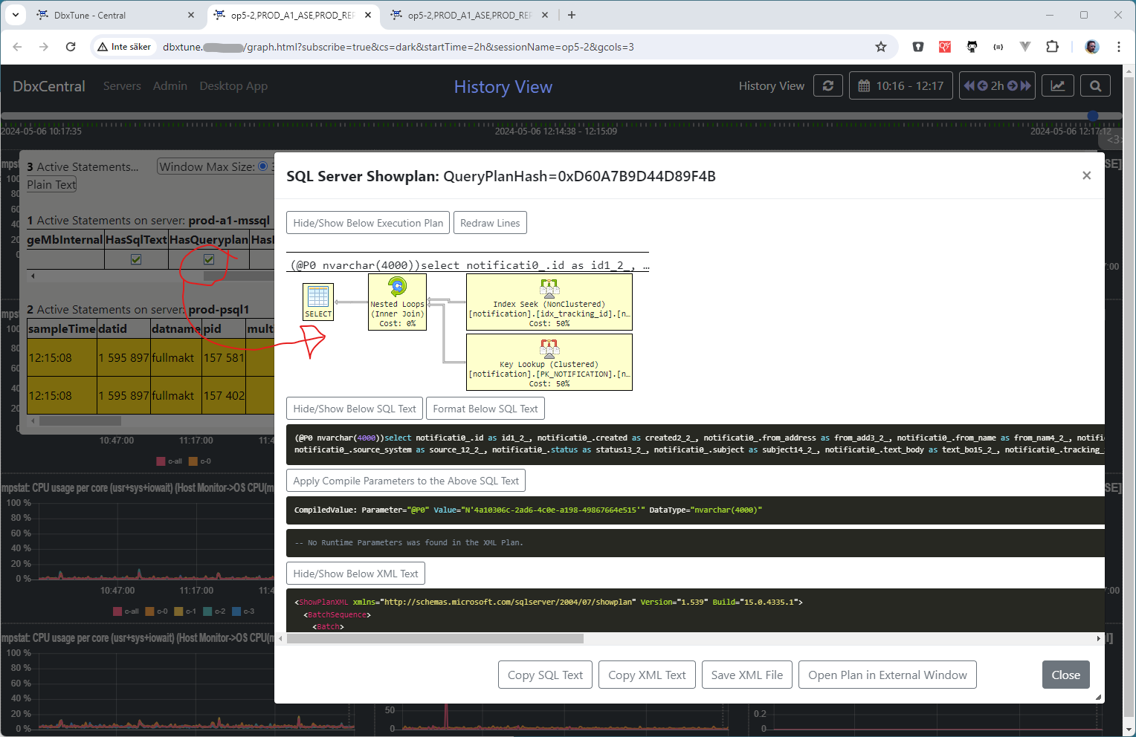Jump back with the double-left rewind arrows

coord(969,86)
